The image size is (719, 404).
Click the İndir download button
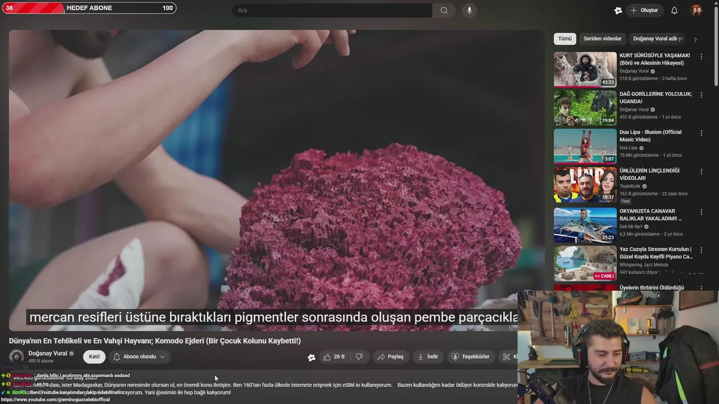tap(427, 357)
